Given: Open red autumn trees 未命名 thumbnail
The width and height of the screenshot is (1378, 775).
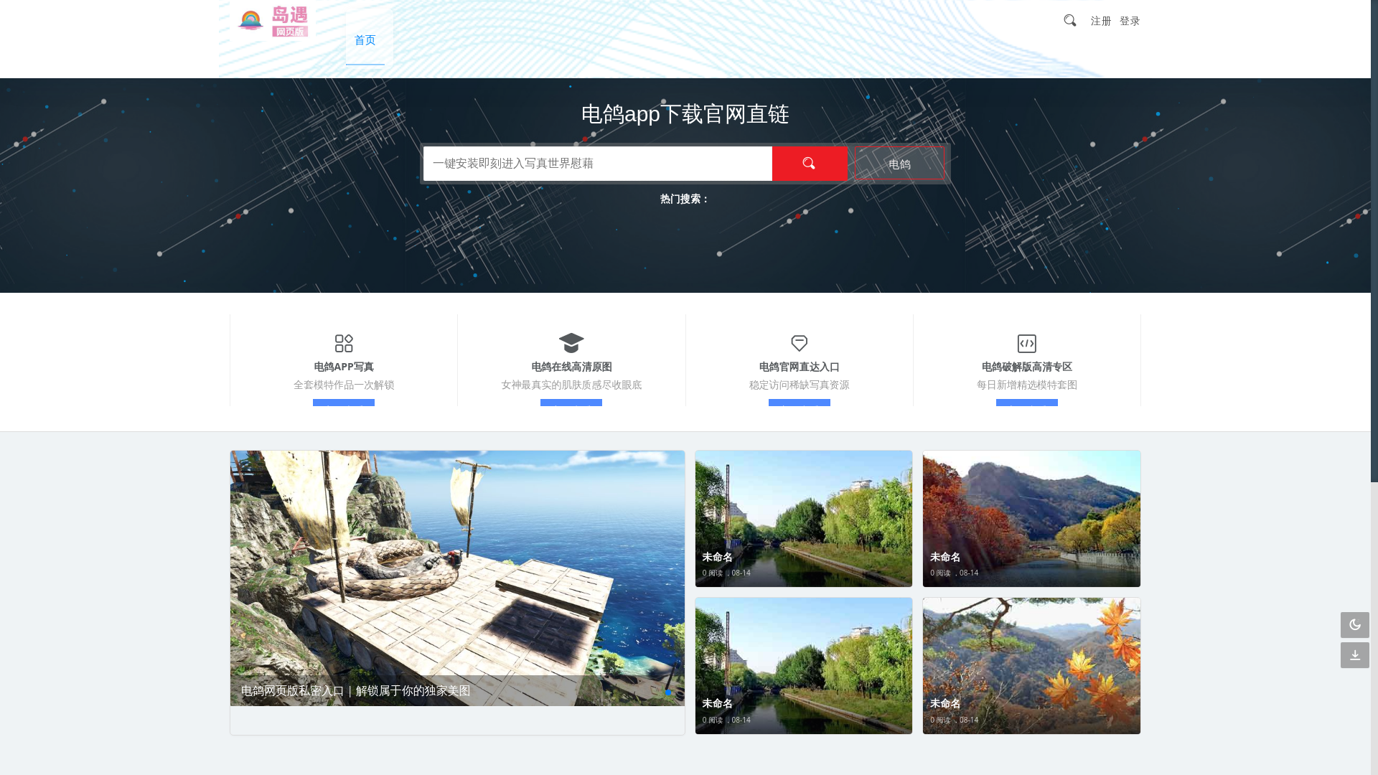Looking at the screenshot, I should [x=1031, y=519].
